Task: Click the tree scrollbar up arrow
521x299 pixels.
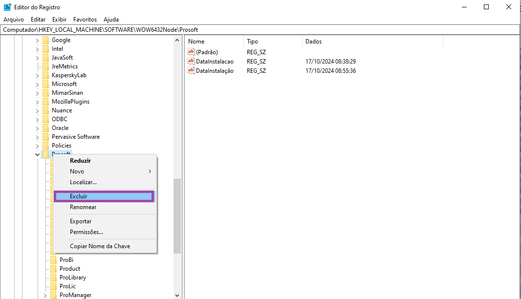Action: pos(177,40)
